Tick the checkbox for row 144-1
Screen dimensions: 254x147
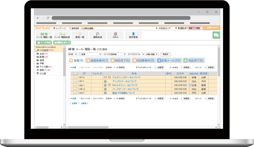[75, 93]
